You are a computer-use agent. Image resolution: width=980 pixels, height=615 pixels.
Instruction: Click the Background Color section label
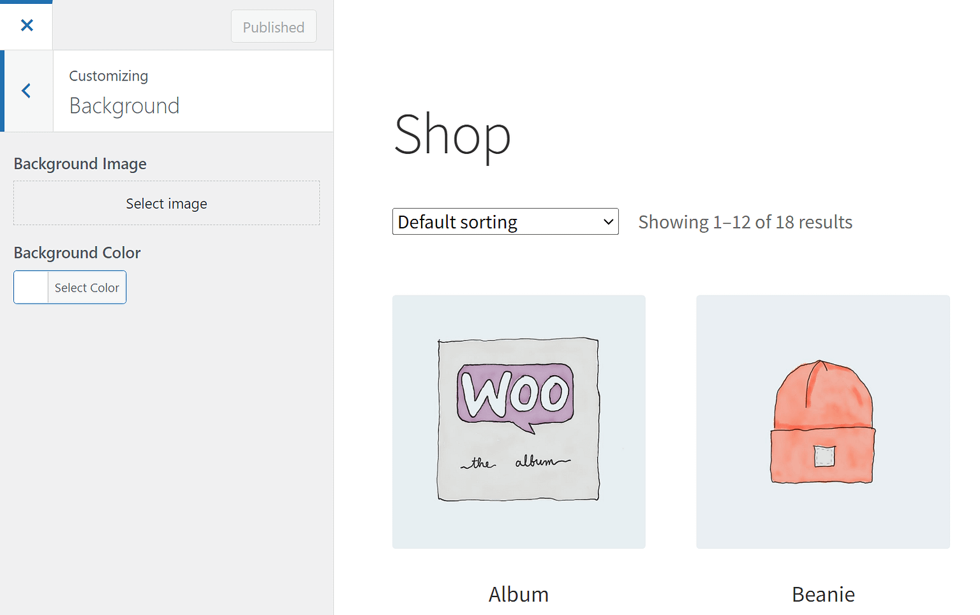pyautogui.click(x=77, y=253)
